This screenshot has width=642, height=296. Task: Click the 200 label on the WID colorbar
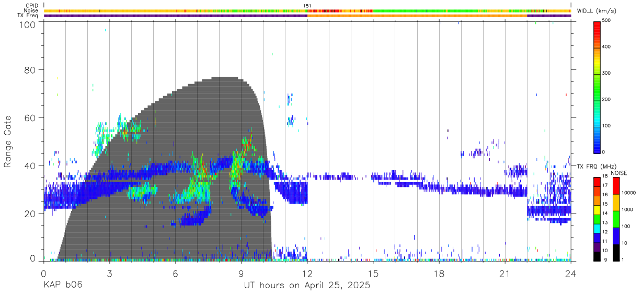(607, 99)
